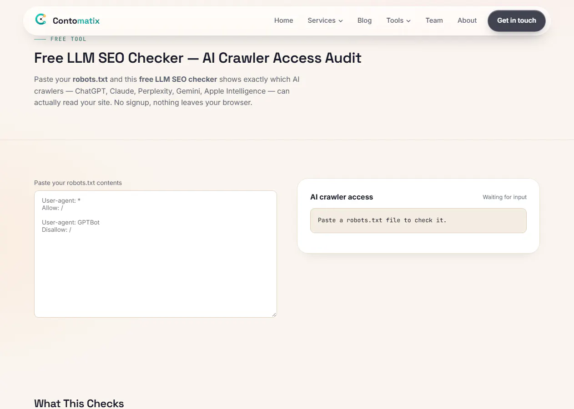Visit the Blog page

pyautogui.click(x=364, y=20)
